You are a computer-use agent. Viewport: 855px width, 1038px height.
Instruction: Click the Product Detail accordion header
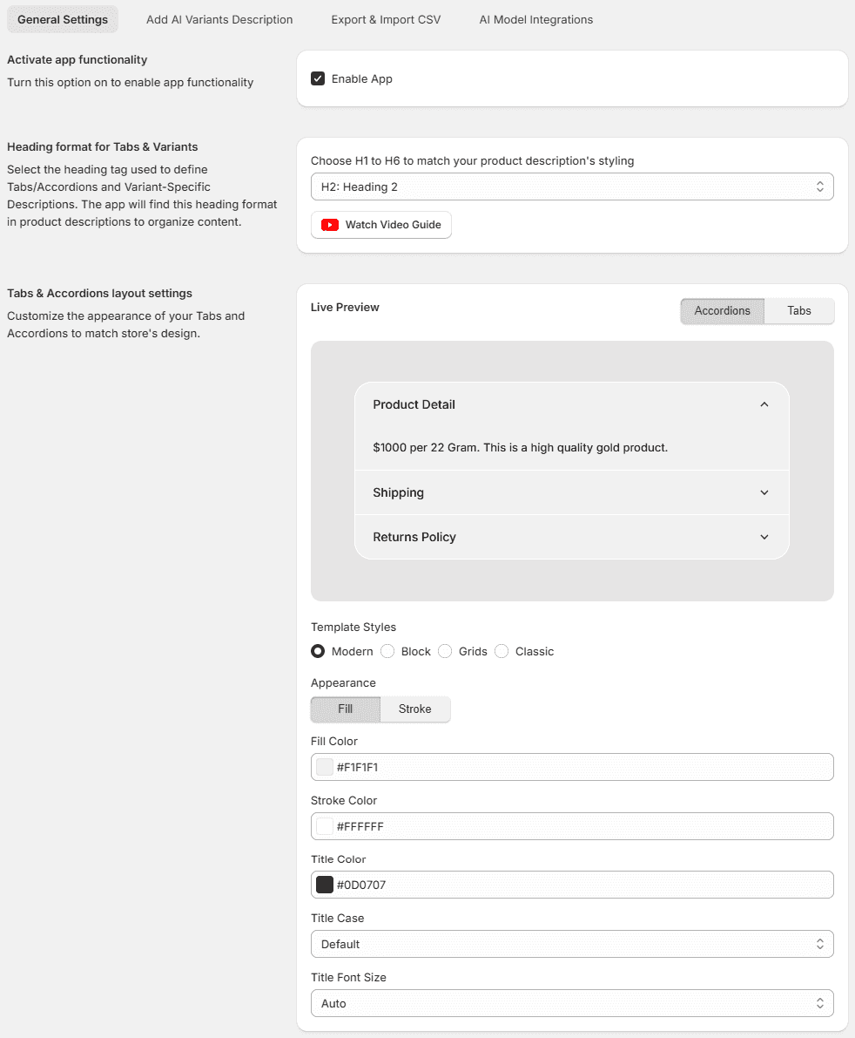pyautogui.click(x=572, y=404)
